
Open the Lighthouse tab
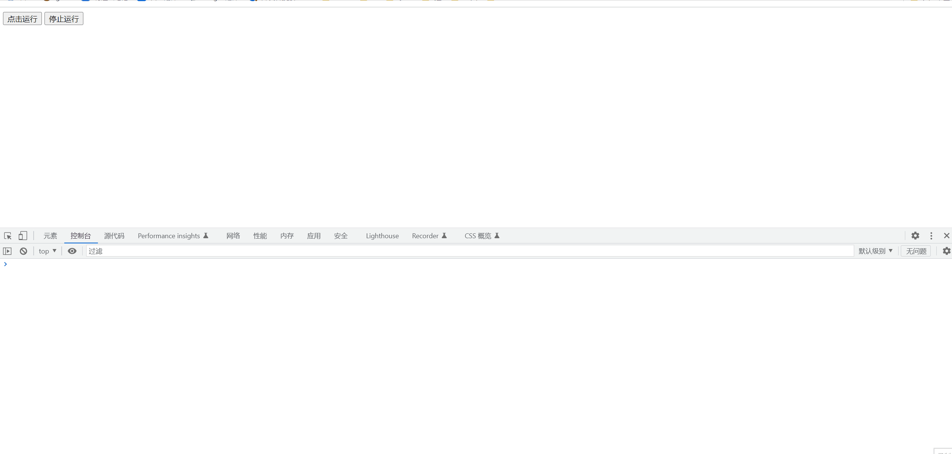click(382, 236)
